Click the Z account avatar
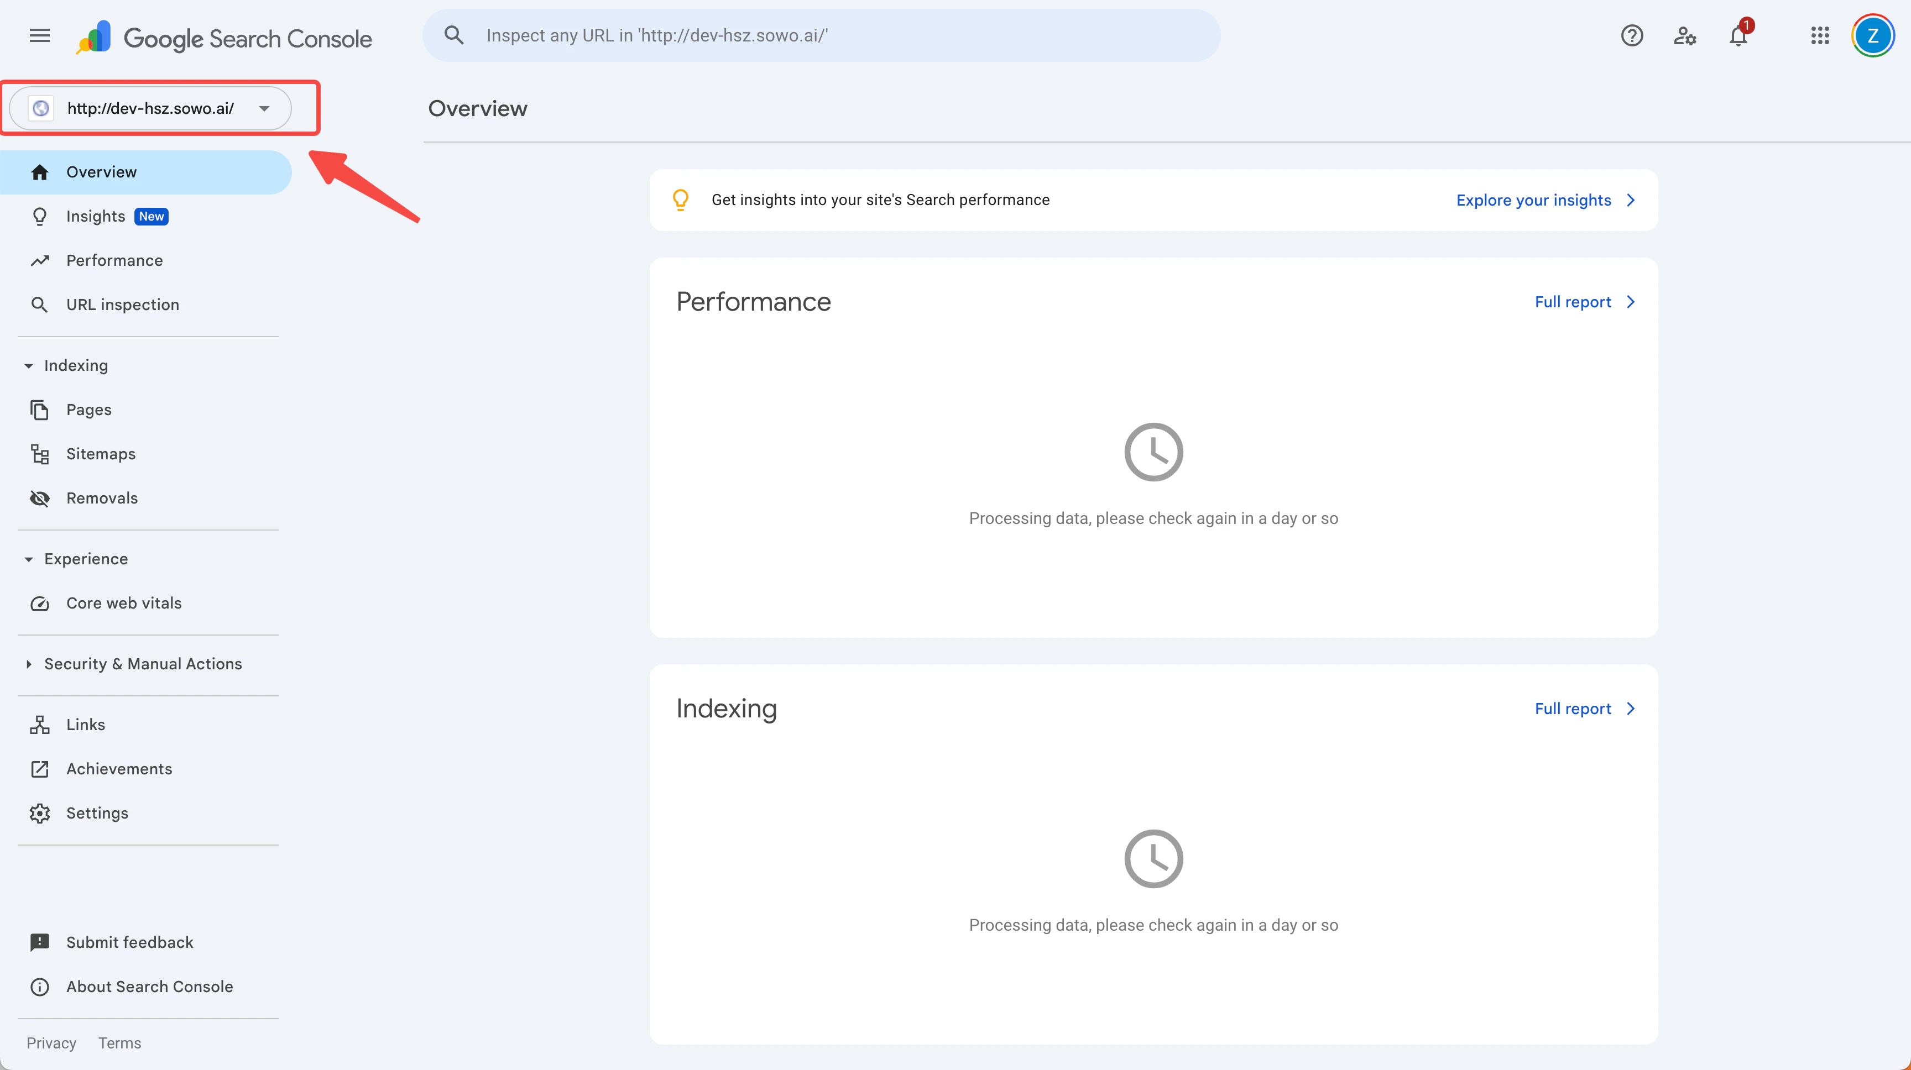Screen dimensions: 1911x1070 (1872, 35)
